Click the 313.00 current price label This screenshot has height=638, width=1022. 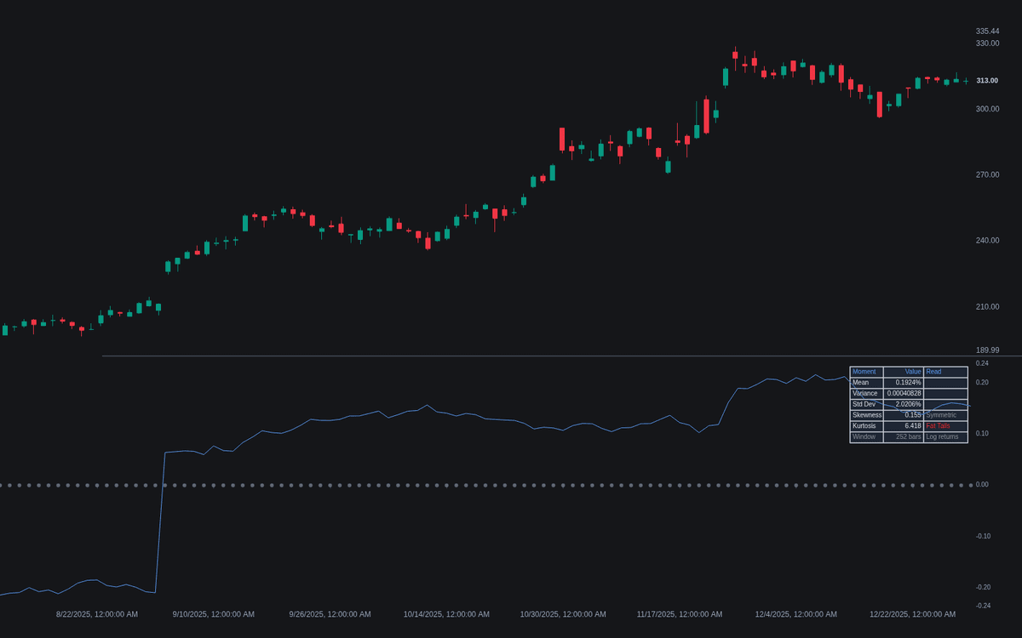[x=987, y=81]
